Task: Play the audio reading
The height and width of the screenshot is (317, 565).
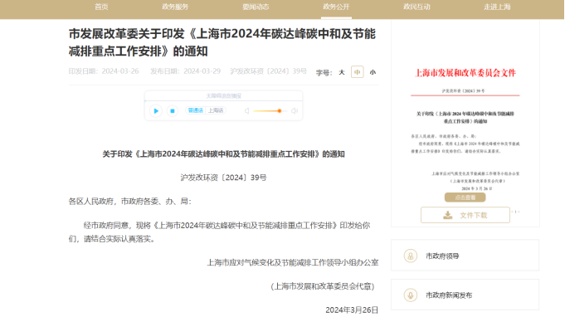Action: (x=156, y=111)
